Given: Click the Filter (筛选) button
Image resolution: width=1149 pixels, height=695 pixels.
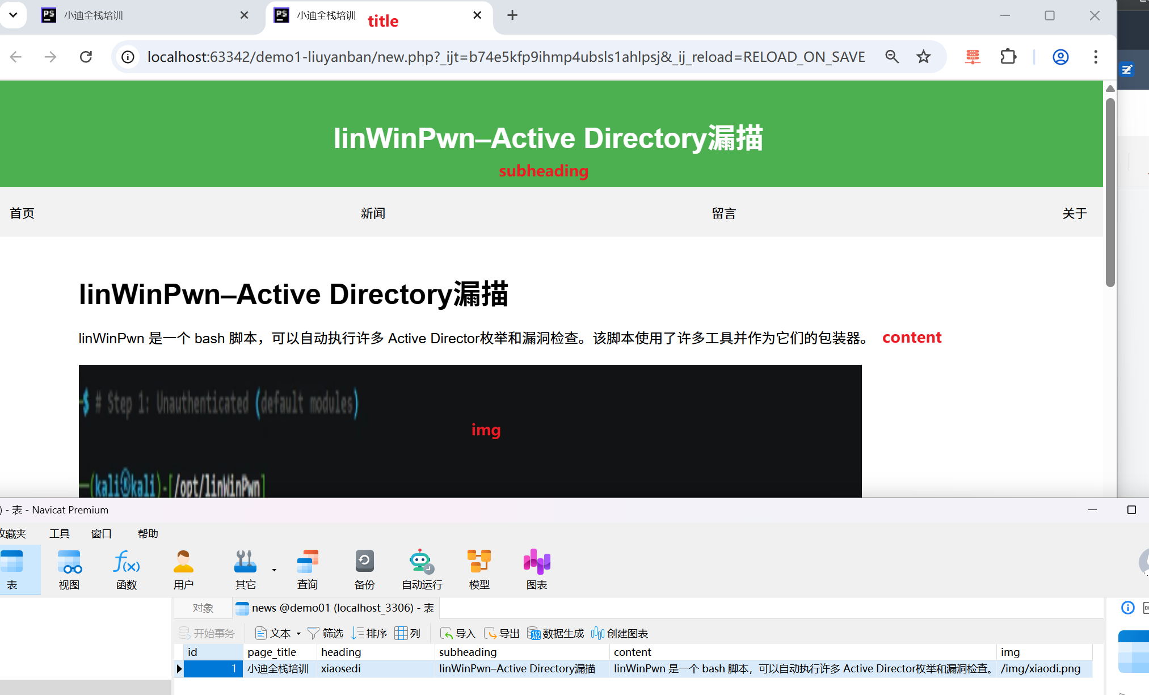Looking at the screenshot, I should click(326, 633).
